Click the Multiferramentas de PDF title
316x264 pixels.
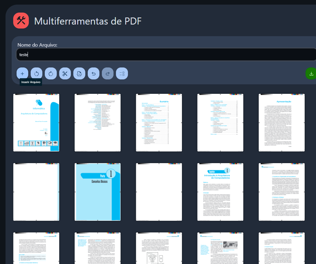(88, 21)
